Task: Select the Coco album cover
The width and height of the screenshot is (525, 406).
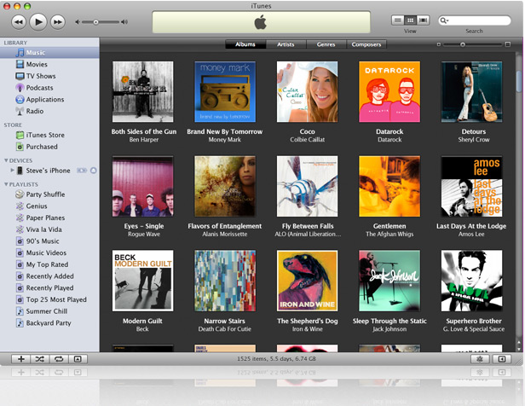Action: point(308,91)
